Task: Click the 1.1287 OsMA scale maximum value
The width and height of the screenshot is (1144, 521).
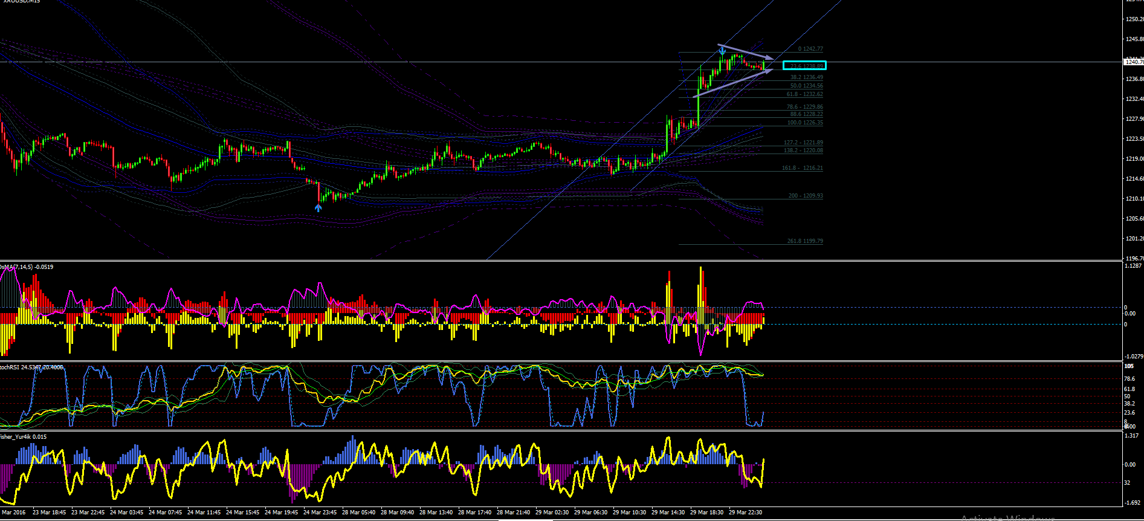Action: click(1133, 266)
